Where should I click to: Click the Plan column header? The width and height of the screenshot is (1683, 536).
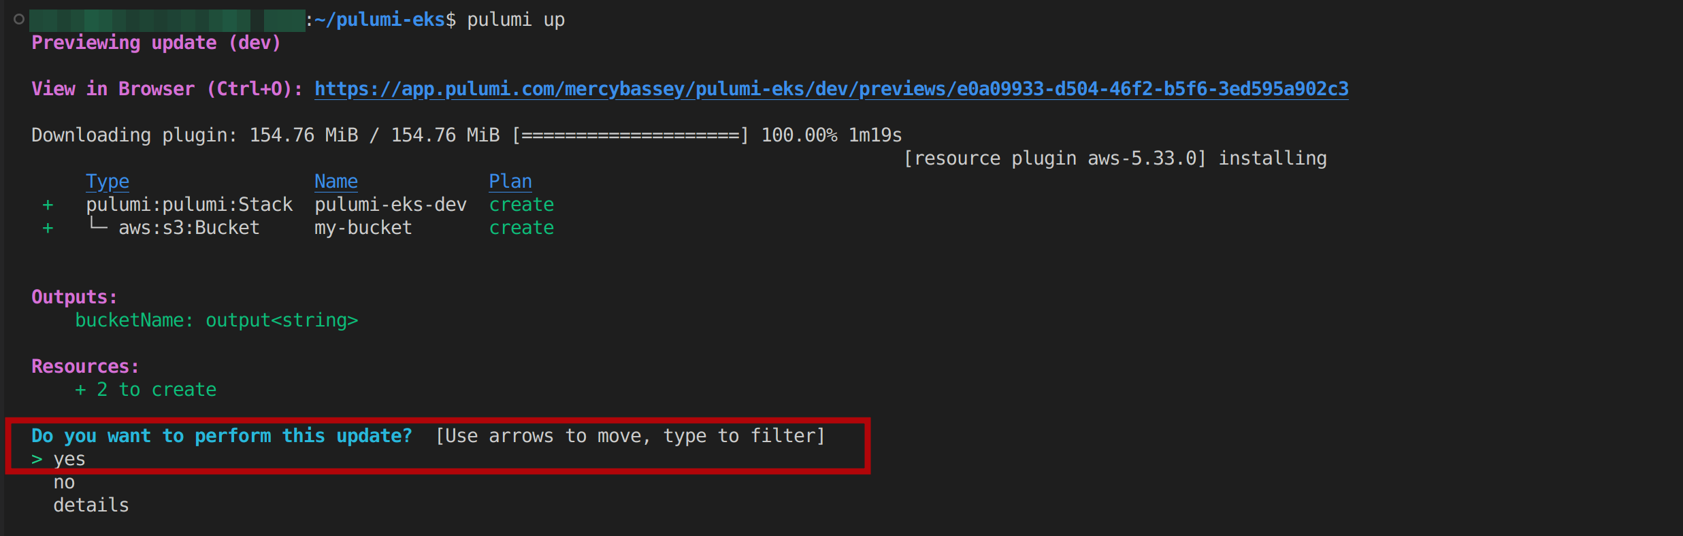510,182
